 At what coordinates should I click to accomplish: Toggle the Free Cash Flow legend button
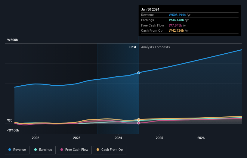(x=74, y=150)
